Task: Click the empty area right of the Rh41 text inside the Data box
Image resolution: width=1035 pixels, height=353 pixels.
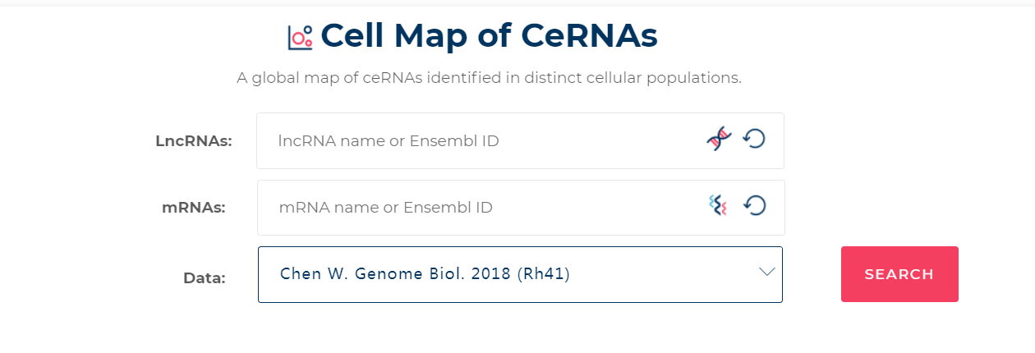Action: [661, 274]
